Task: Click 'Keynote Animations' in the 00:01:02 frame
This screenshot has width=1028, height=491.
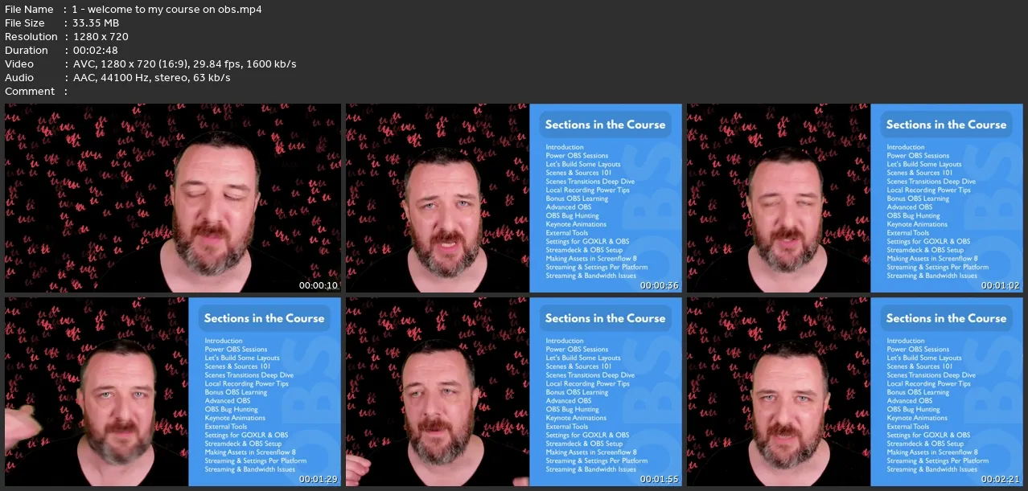Action: click(x=917, y=224)
